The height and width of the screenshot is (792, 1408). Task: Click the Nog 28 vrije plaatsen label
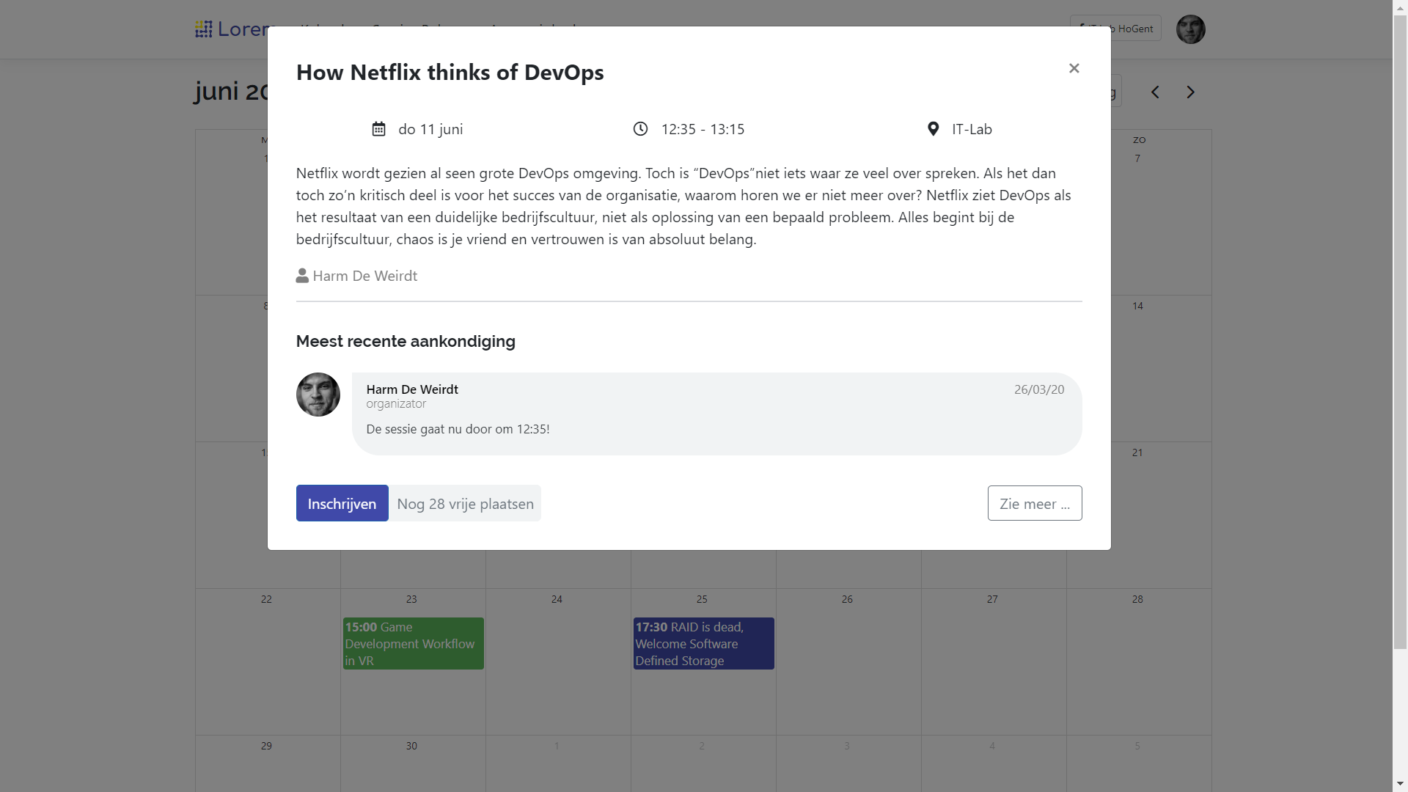pos(465,504)
